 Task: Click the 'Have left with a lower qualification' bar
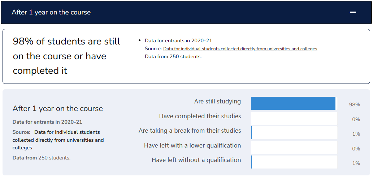click(x=294, y=148)
